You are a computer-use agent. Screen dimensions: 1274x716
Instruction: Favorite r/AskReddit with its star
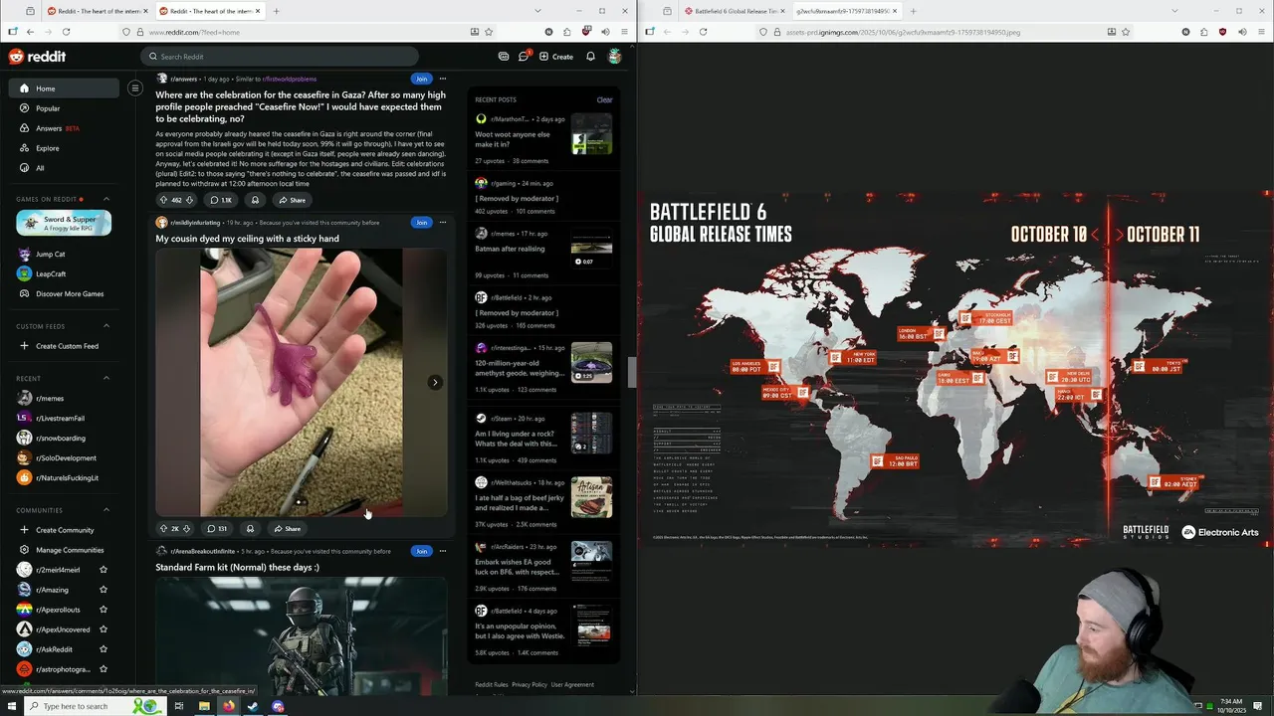pos(104,649)
